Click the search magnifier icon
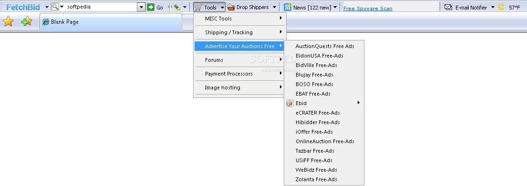This screenshot has height=186, width=527. (x=55, y=7)
